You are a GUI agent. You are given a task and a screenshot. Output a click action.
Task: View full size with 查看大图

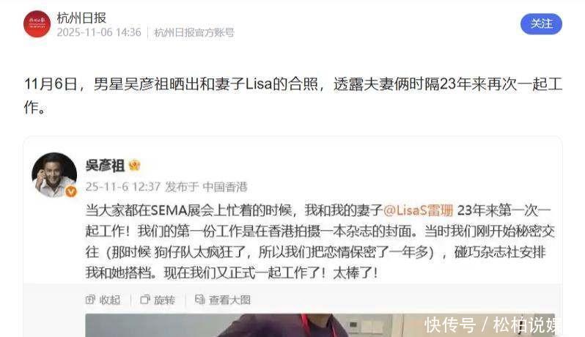tap(223, 300)
